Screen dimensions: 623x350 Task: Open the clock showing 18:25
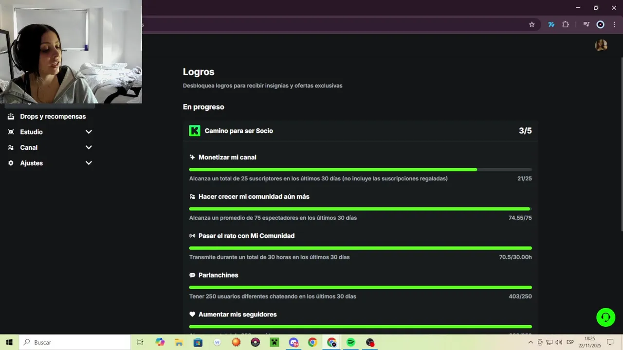pos(589,343)
